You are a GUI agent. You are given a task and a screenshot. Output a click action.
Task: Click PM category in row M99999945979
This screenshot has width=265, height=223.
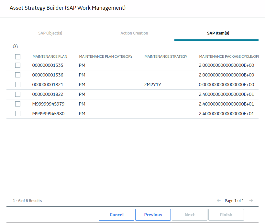(82, 104)
